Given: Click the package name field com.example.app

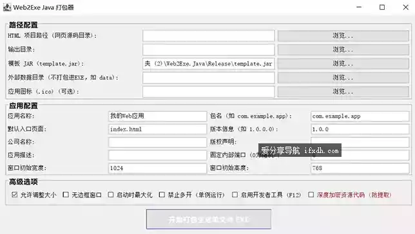Looking at the screenshot, I should pos(360,116).
